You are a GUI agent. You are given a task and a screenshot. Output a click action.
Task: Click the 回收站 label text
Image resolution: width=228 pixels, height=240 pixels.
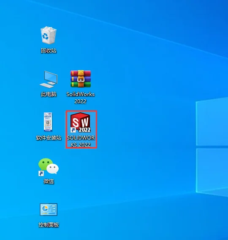49,51
